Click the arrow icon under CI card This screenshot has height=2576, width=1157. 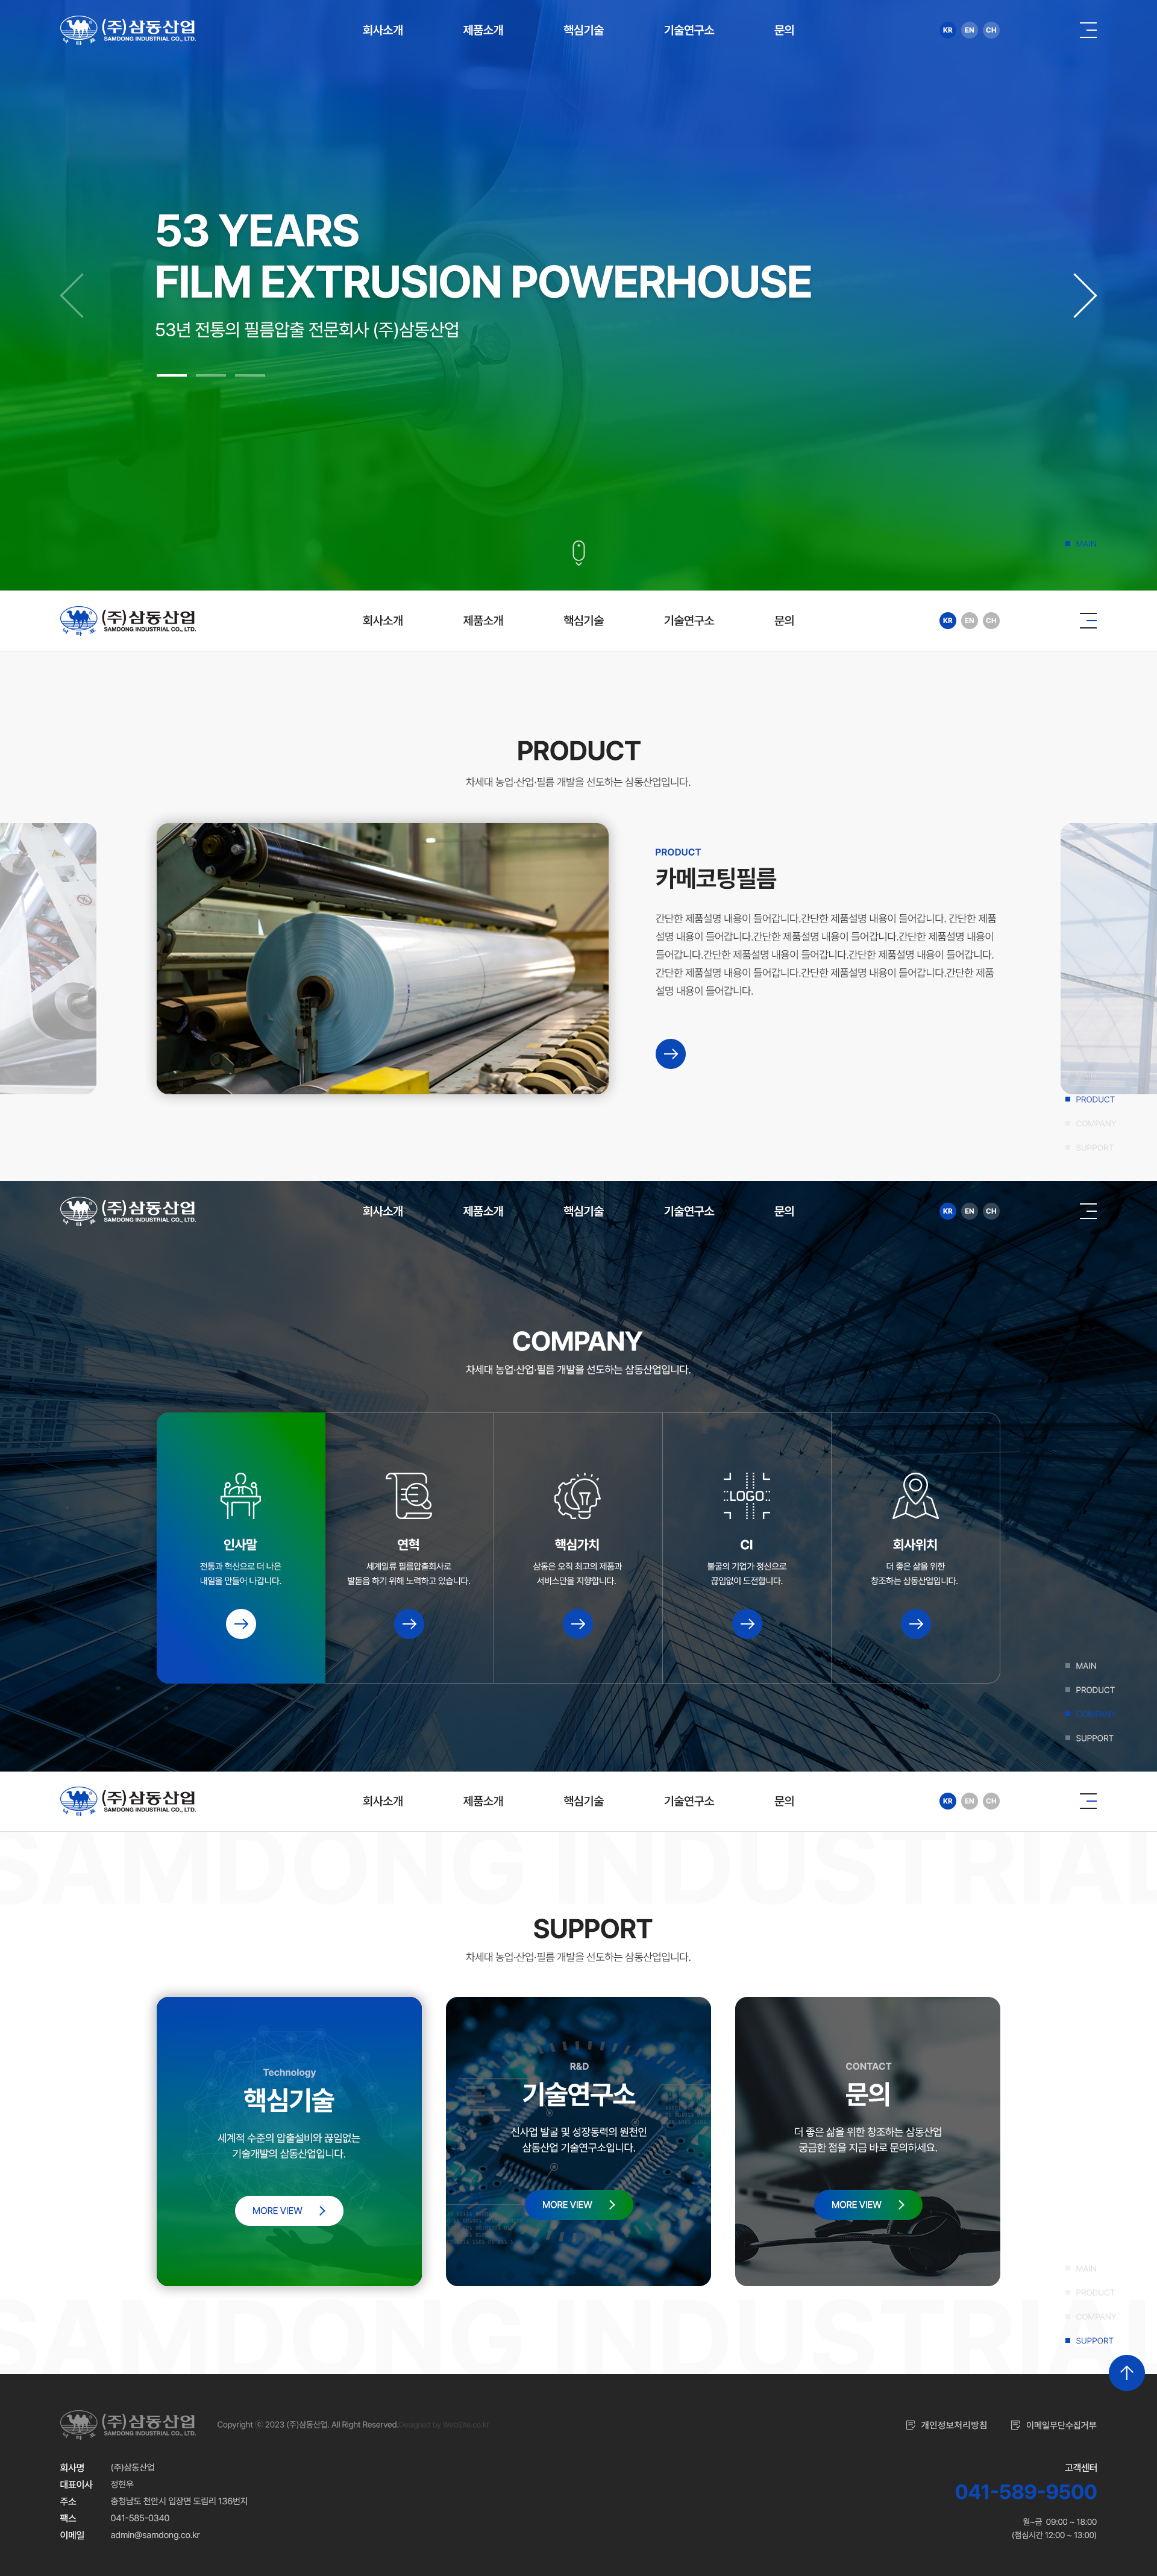[x=747, y=1623]
